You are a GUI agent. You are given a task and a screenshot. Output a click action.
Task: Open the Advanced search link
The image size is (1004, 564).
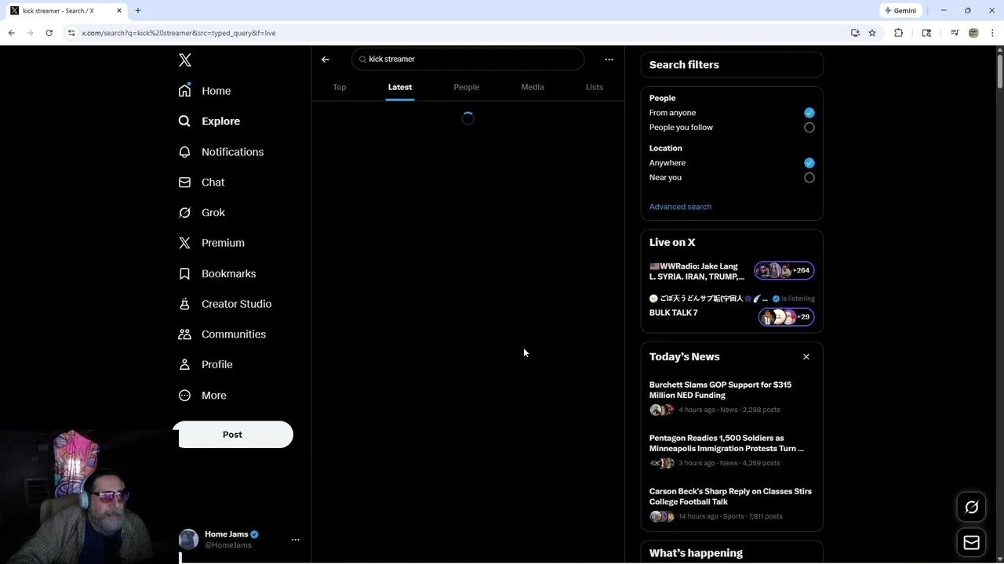(680, 207)
